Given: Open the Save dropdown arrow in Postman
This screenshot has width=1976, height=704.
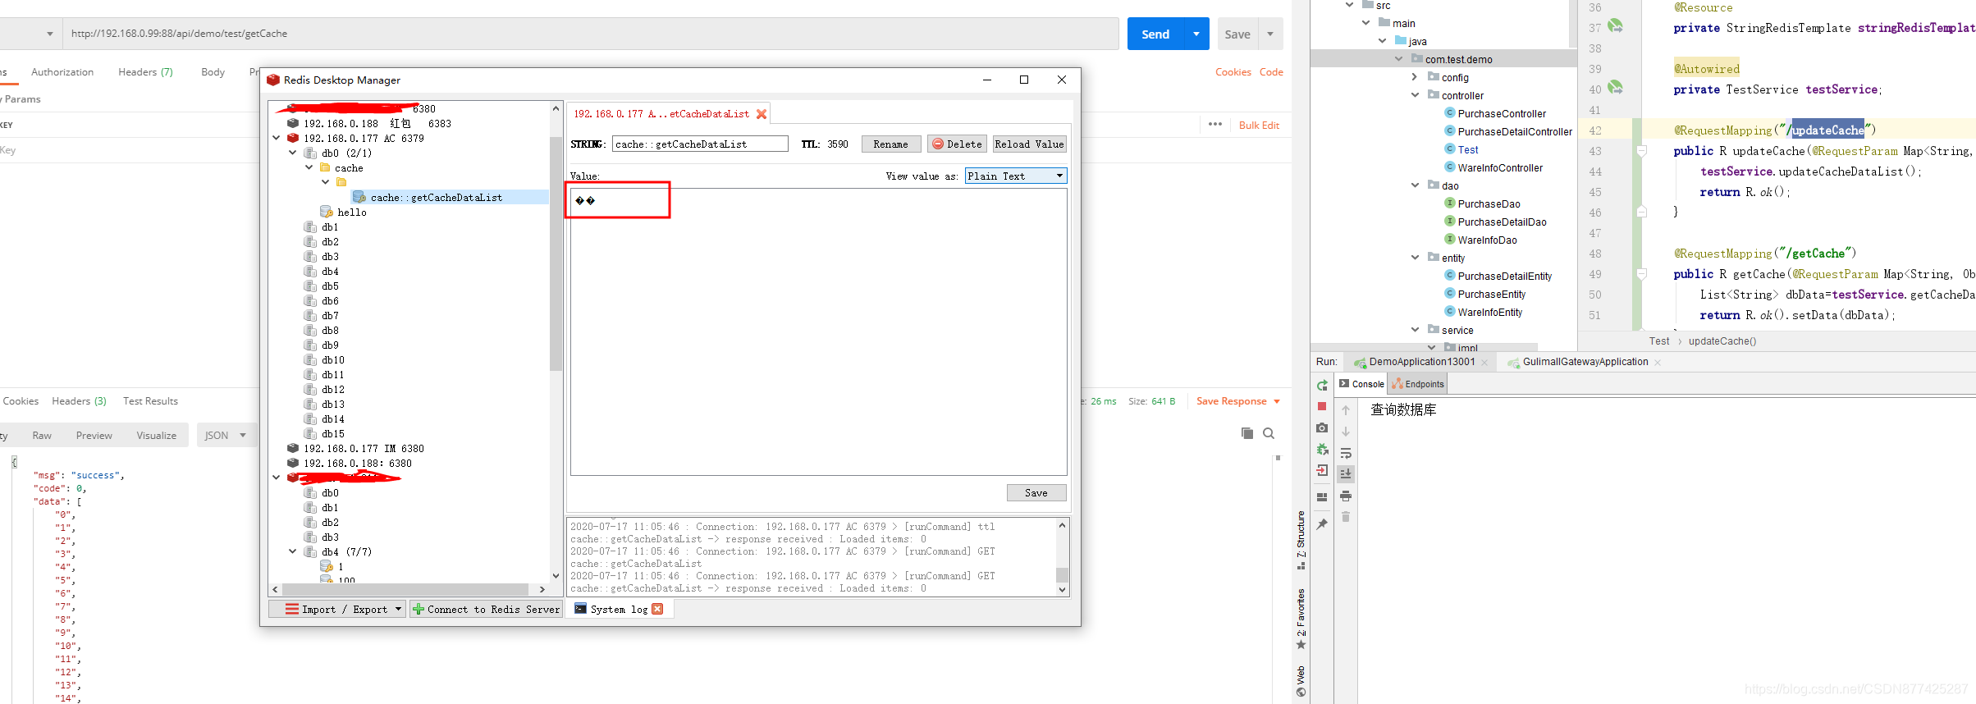Looking at the screenshot, I should coord(1270,34).
